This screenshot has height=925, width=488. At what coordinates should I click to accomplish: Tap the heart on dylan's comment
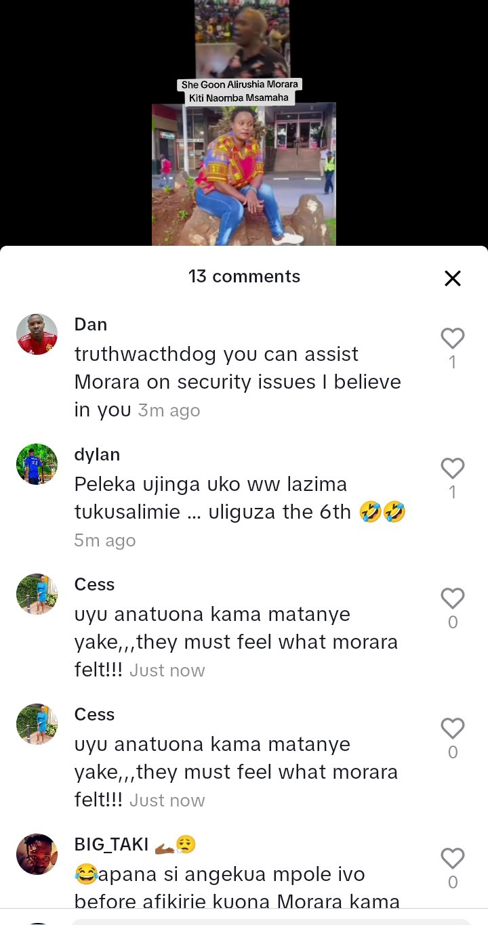point(452,468)
